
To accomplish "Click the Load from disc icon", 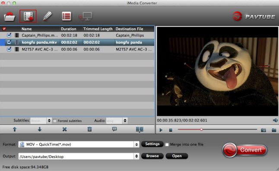I will [x=10, y=16].
